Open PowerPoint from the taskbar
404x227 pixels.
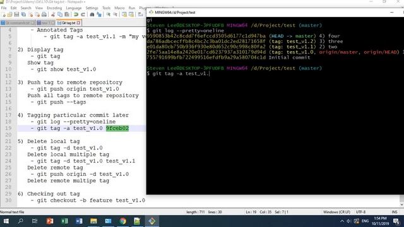[x=50, y=221]
